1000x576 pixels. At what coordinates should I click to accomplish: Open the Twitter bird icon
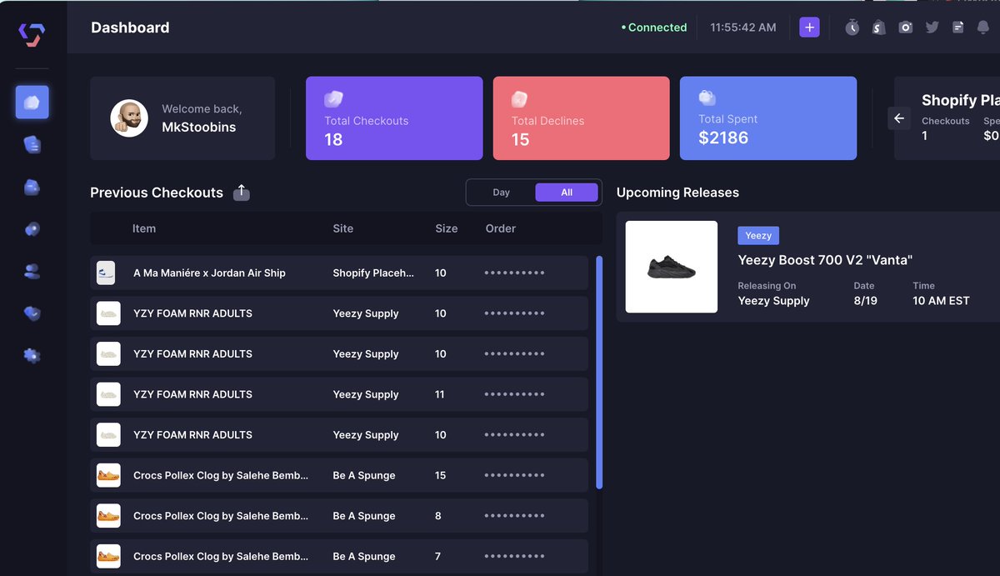click(932, 28)
